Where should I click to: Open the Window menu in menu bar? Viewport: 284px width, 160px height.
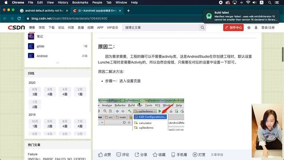point(121,2)
